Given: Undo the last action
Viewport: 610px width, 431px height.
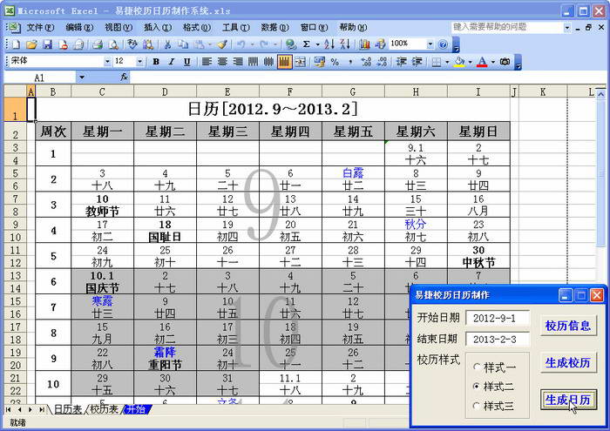Looking at the screenshot, I should [241, 44].
